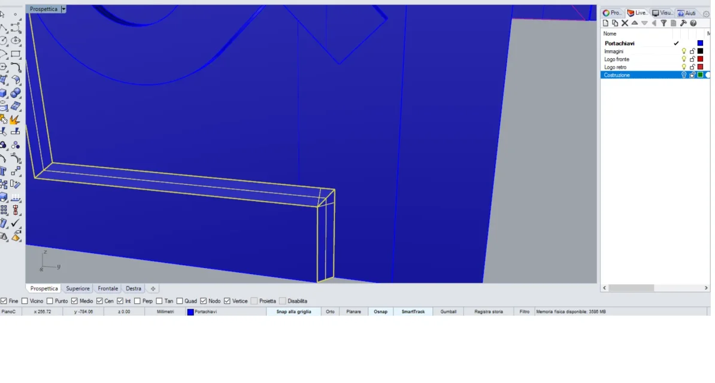
Task: Click the new layer icon in Livelli panel
Action: click(605, 23)
